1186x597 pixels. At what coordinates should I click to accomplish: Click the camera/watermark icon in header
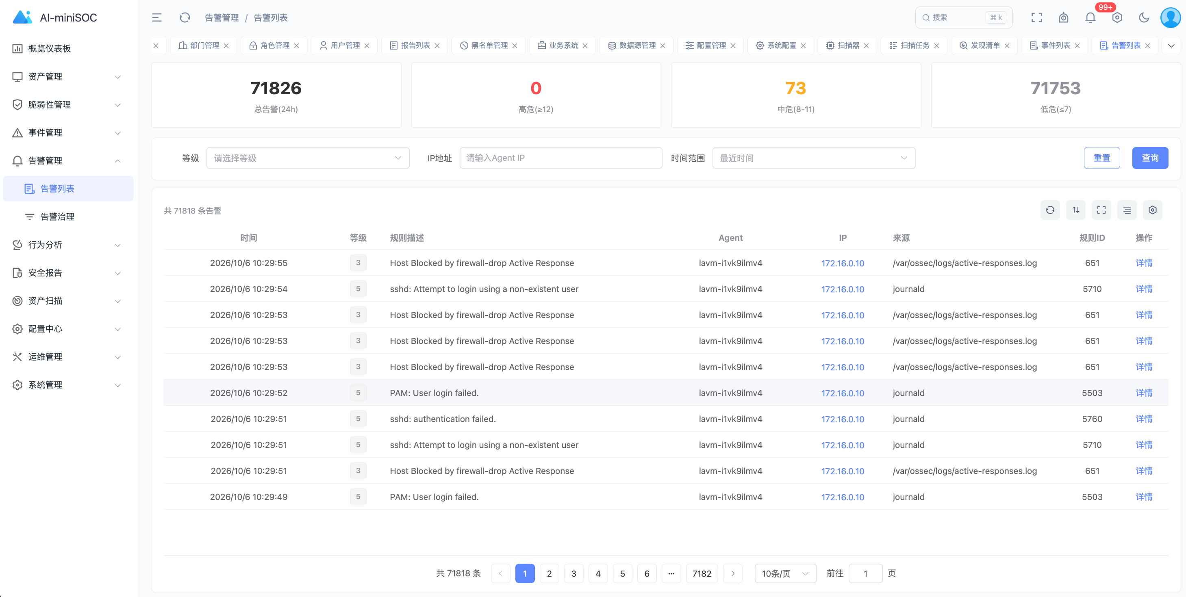coord(1064,17)
